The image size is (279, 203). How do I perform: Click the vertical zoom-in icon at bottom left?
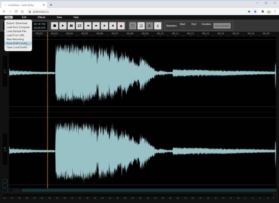coord(5,181)
